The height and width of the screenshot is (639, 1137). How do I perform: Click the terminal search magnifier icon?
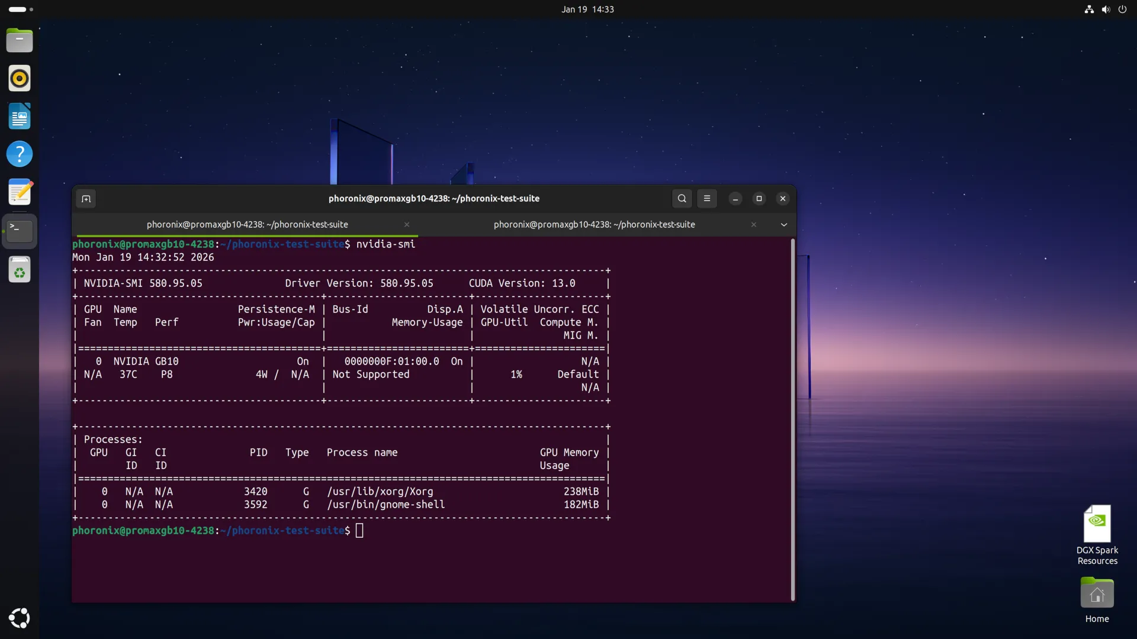(682, 199)
